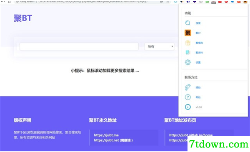Click the orange 聚 icon in popup
The width and height of the screenshot is (250, 152).
tap(187, 33)
